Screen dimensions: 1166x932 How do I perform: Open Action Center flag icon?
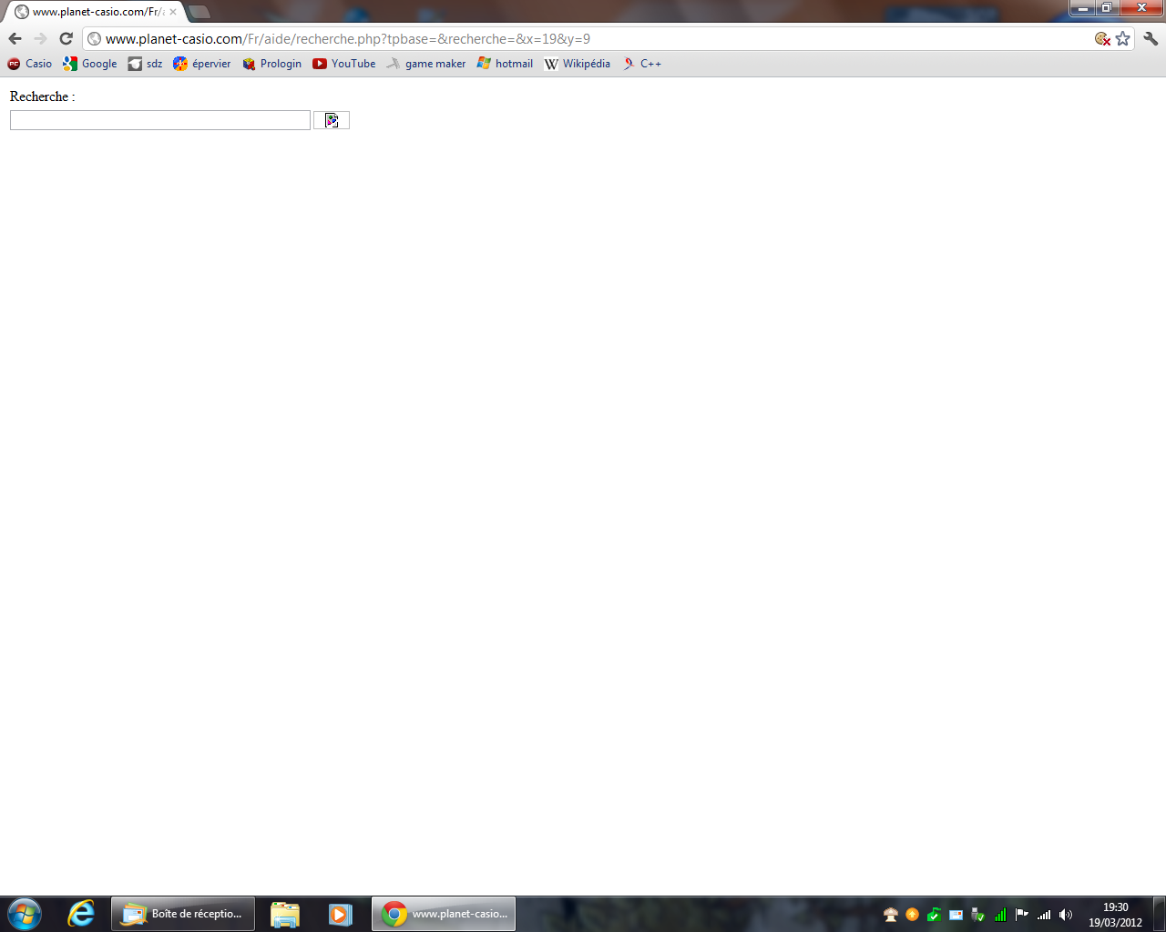[1022, 915]
